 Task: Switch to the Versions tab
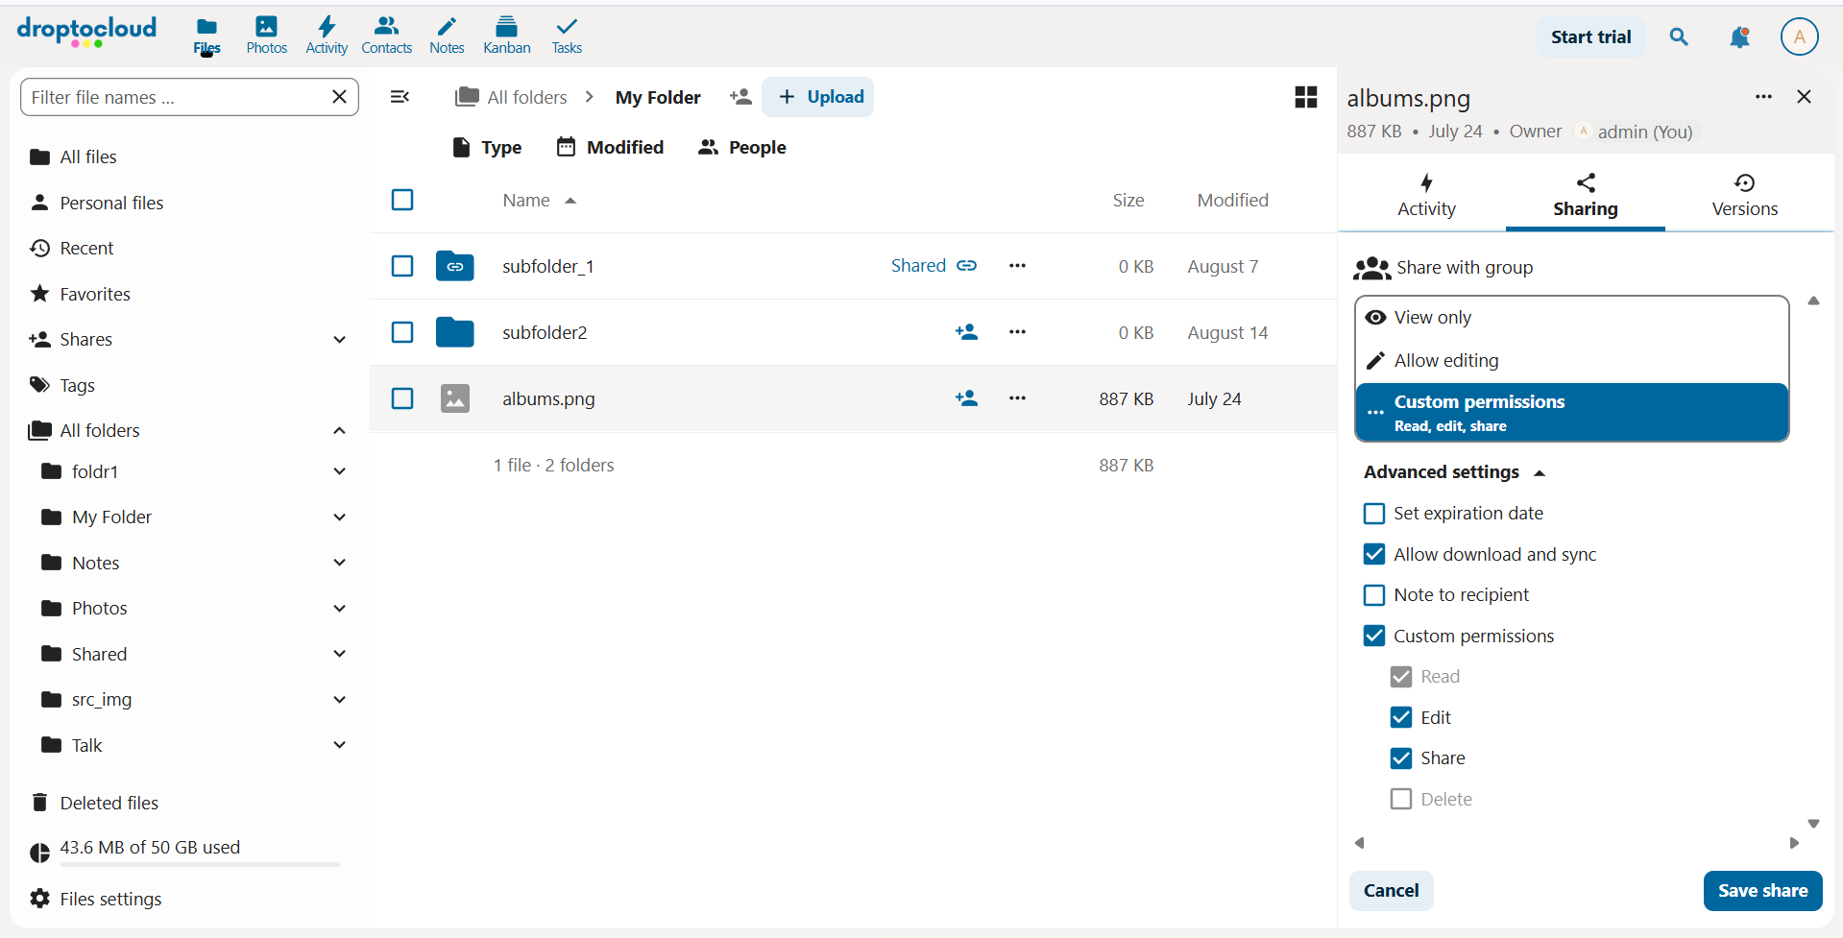pyautogui.click(x=1744, y=195)
